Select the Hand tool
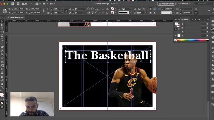The width and height of the screenshot is (214, 120). [2, 84]
